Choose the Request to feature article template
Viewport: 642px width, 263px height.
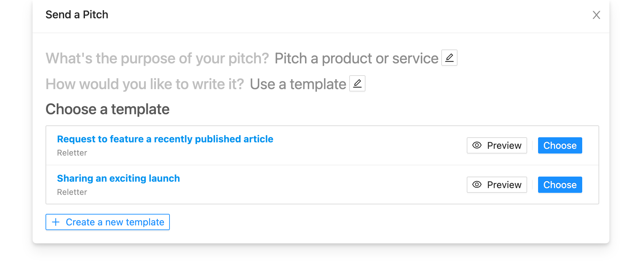(x=560, y=145)
